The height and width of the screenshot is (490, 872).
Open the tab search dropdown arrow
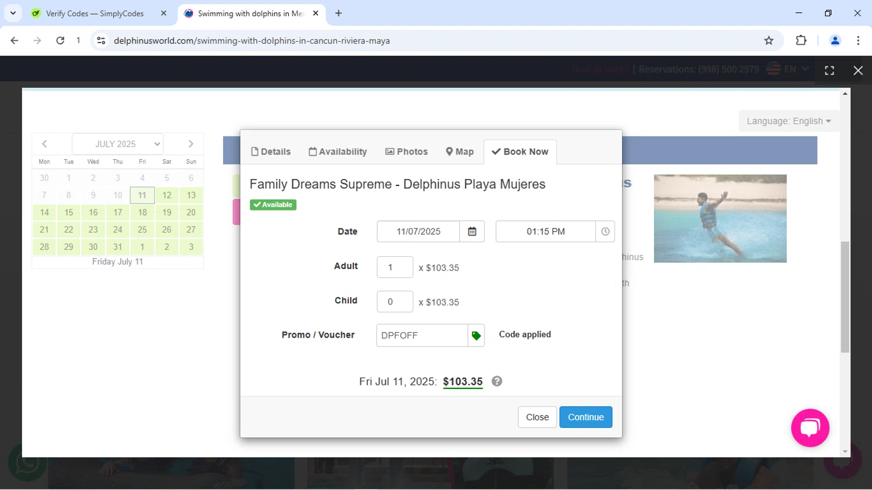(x=13, y=13)
